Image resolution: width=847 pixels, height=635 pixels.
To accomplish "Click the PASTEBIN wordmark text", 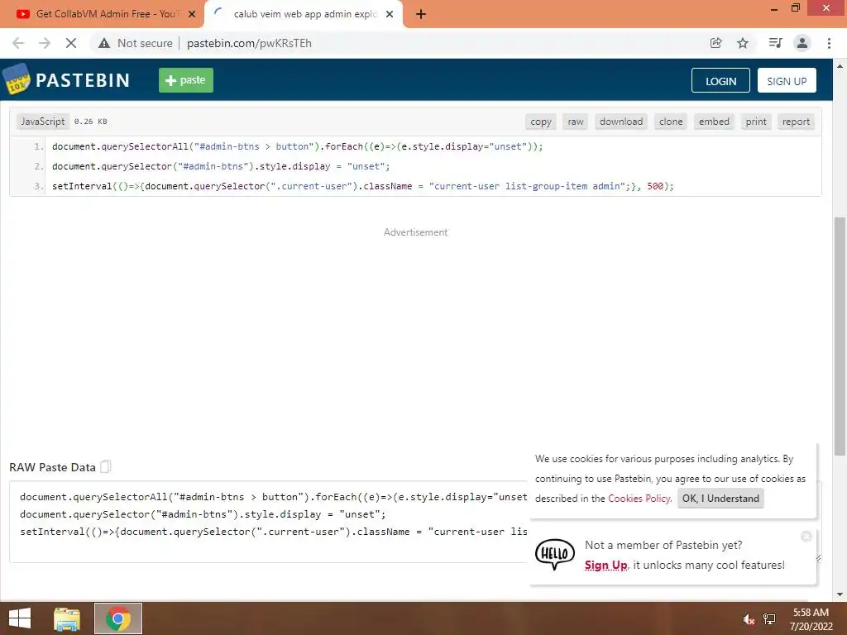I will (x=83, y=80).
